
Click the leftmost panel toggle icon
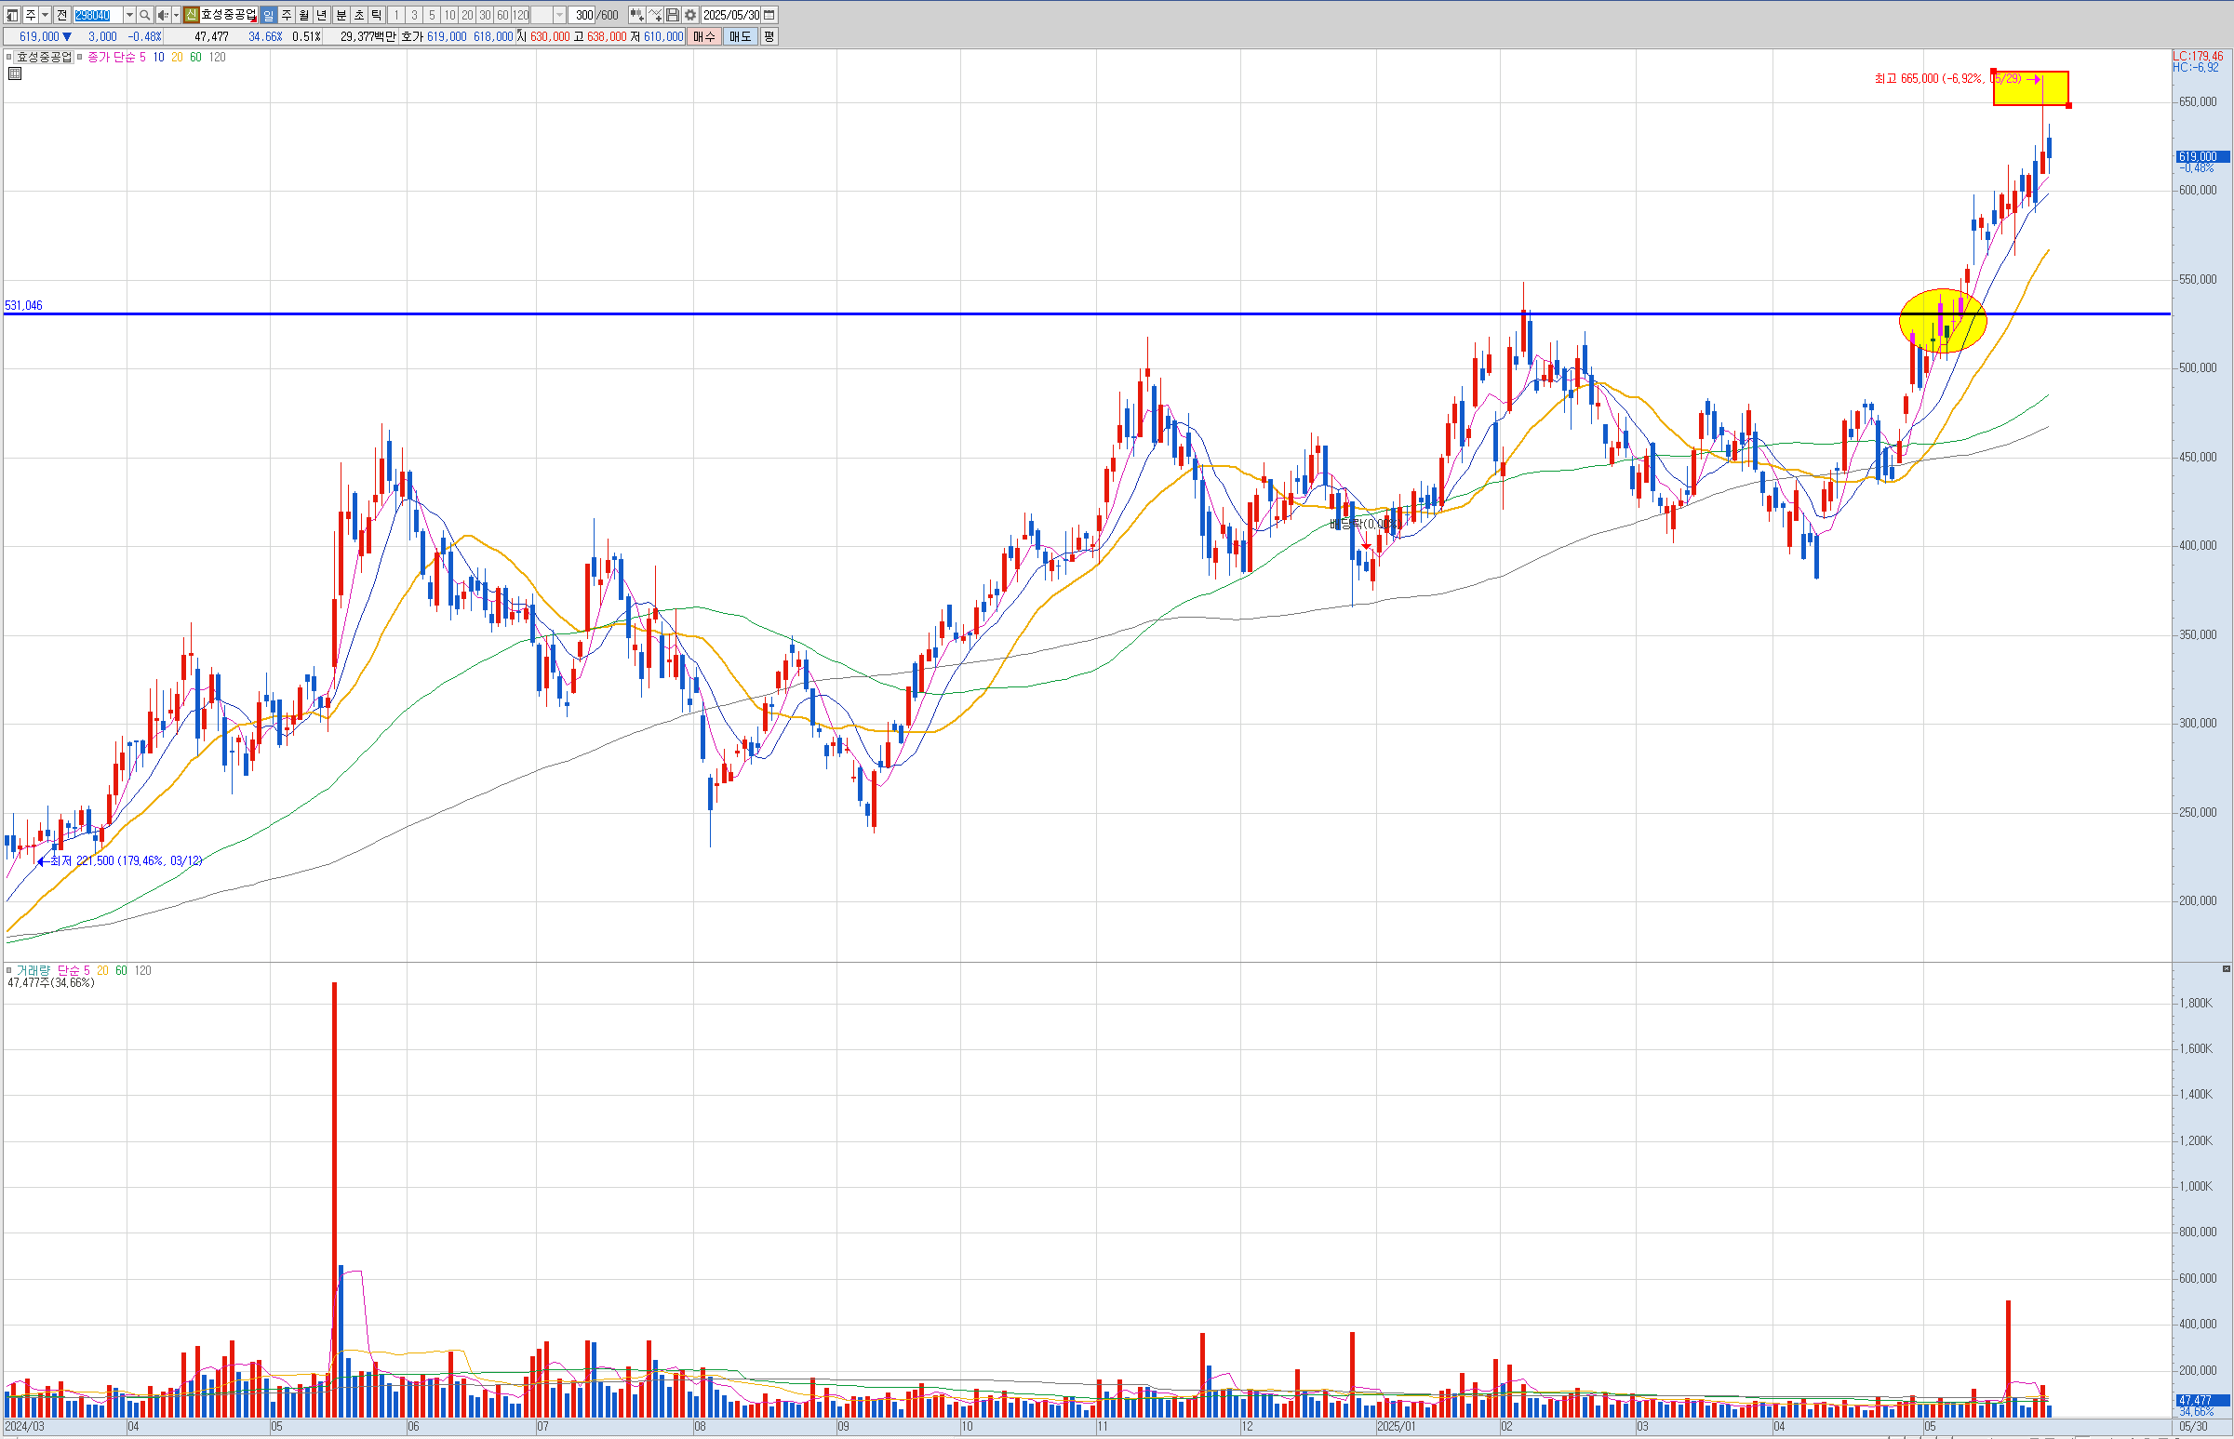point(12,15)
